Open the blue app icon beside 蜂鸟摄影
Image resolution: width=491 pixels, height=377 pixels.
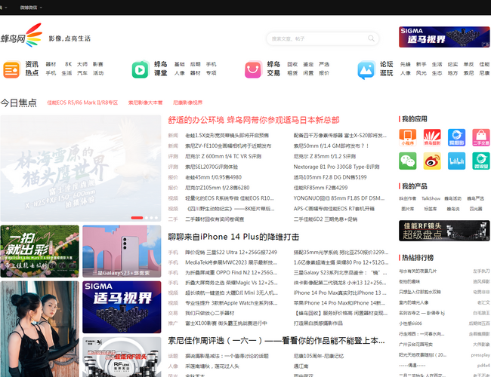pos(456,137)
